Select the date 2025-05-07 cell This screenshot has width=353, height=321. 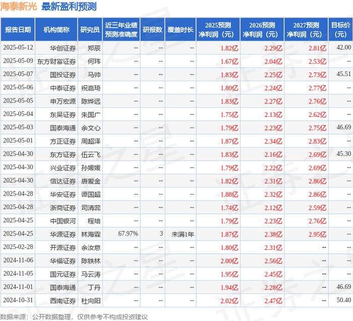point(18,74)
